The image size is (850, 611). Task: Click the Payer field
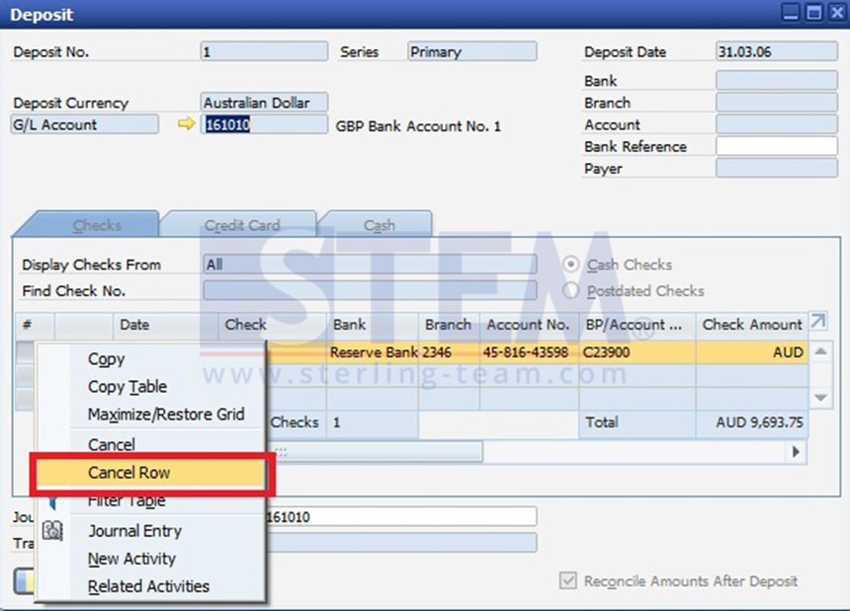(776, 169)
